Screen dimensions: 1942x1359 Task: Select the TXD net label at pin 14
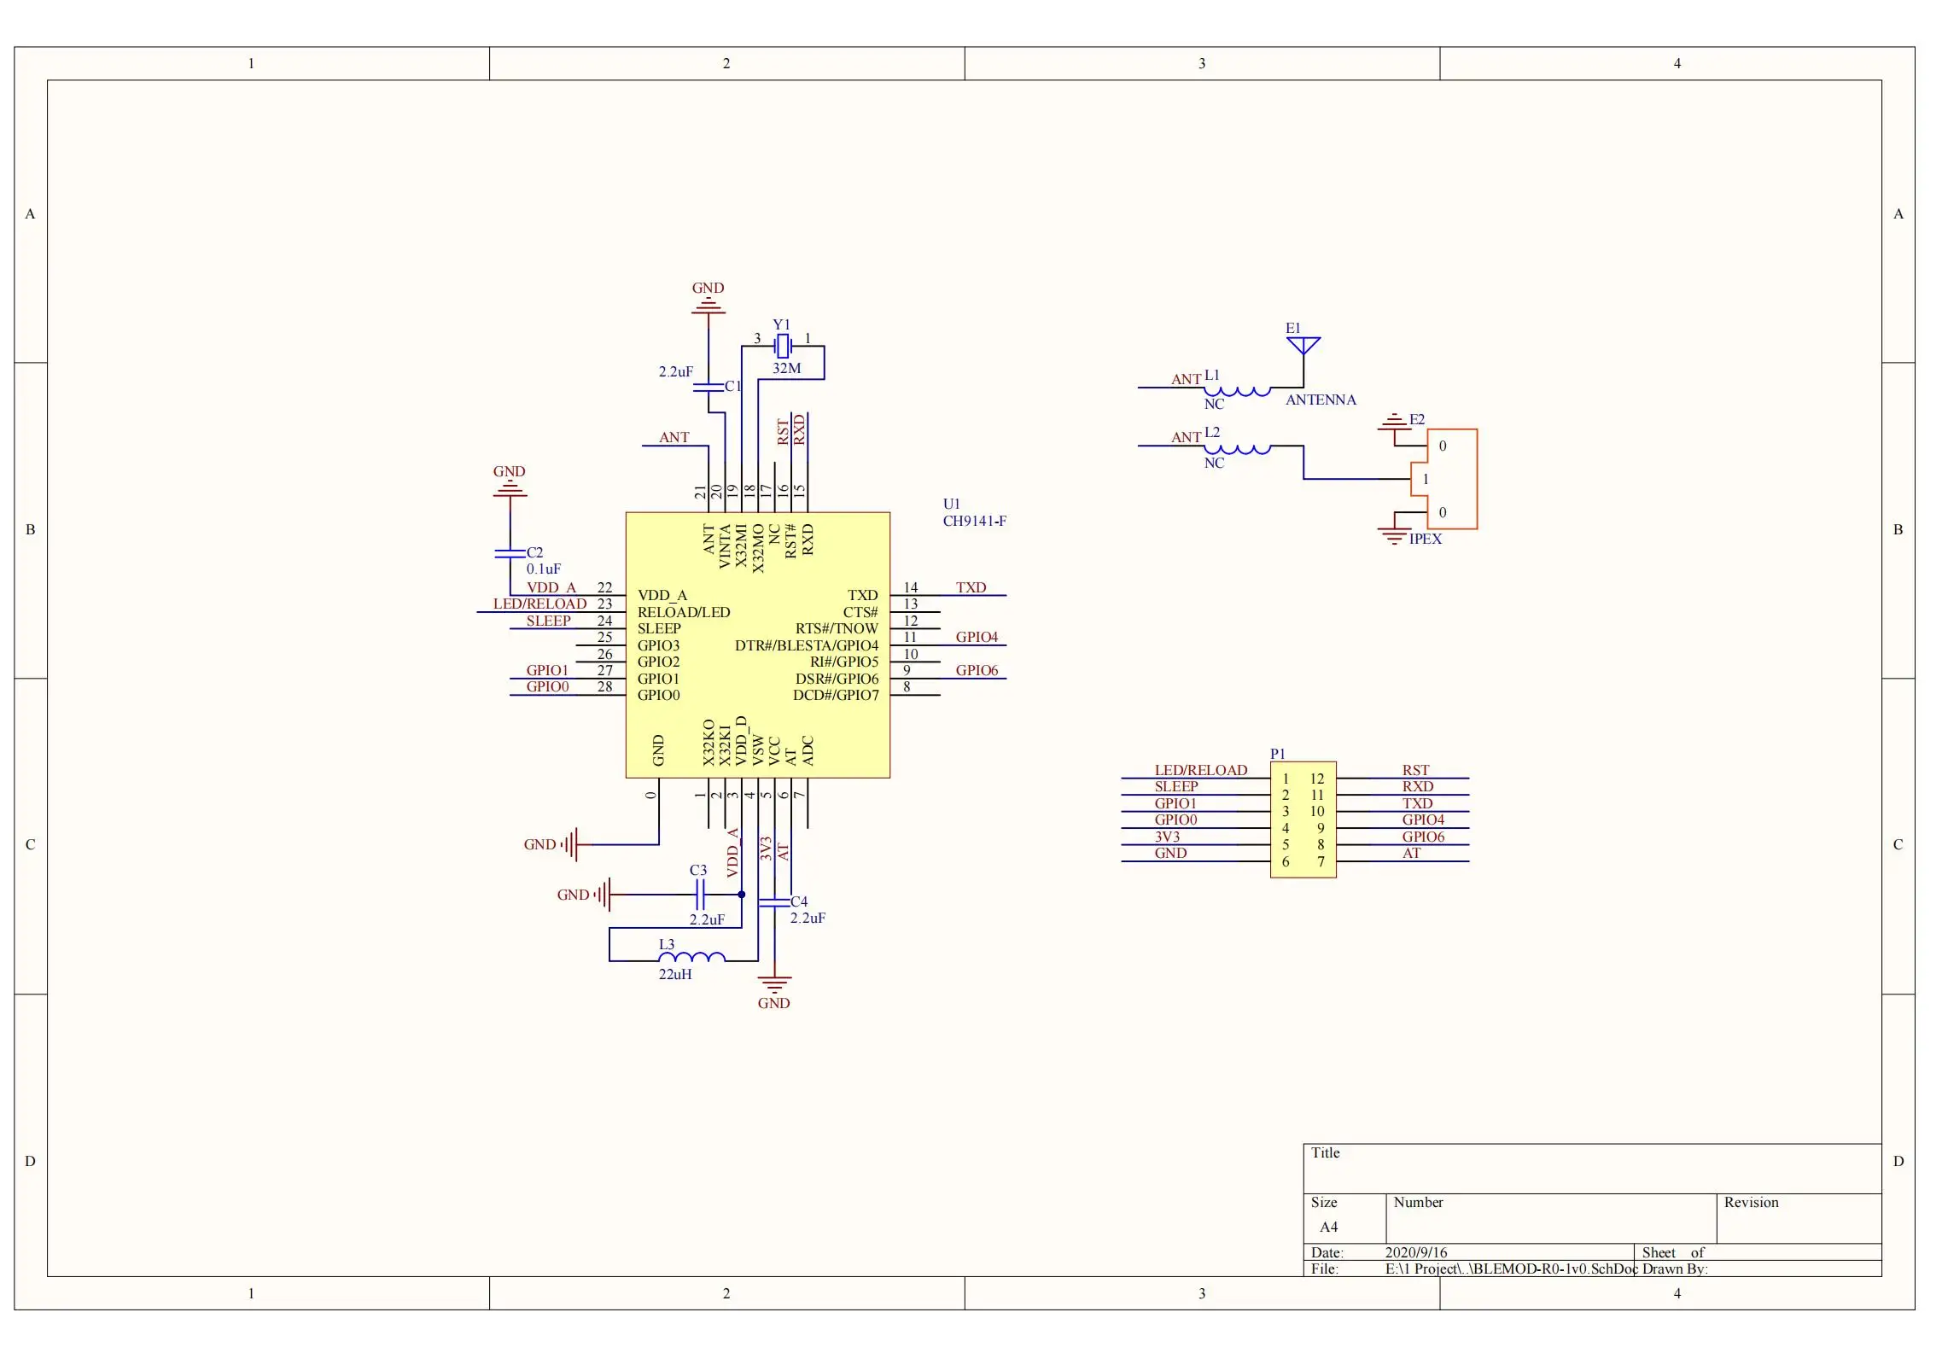point(971,587)
